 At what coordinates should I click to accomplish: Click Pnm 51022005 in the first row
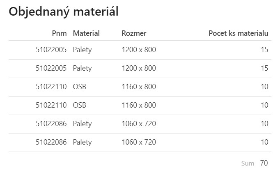click(51, 50)
